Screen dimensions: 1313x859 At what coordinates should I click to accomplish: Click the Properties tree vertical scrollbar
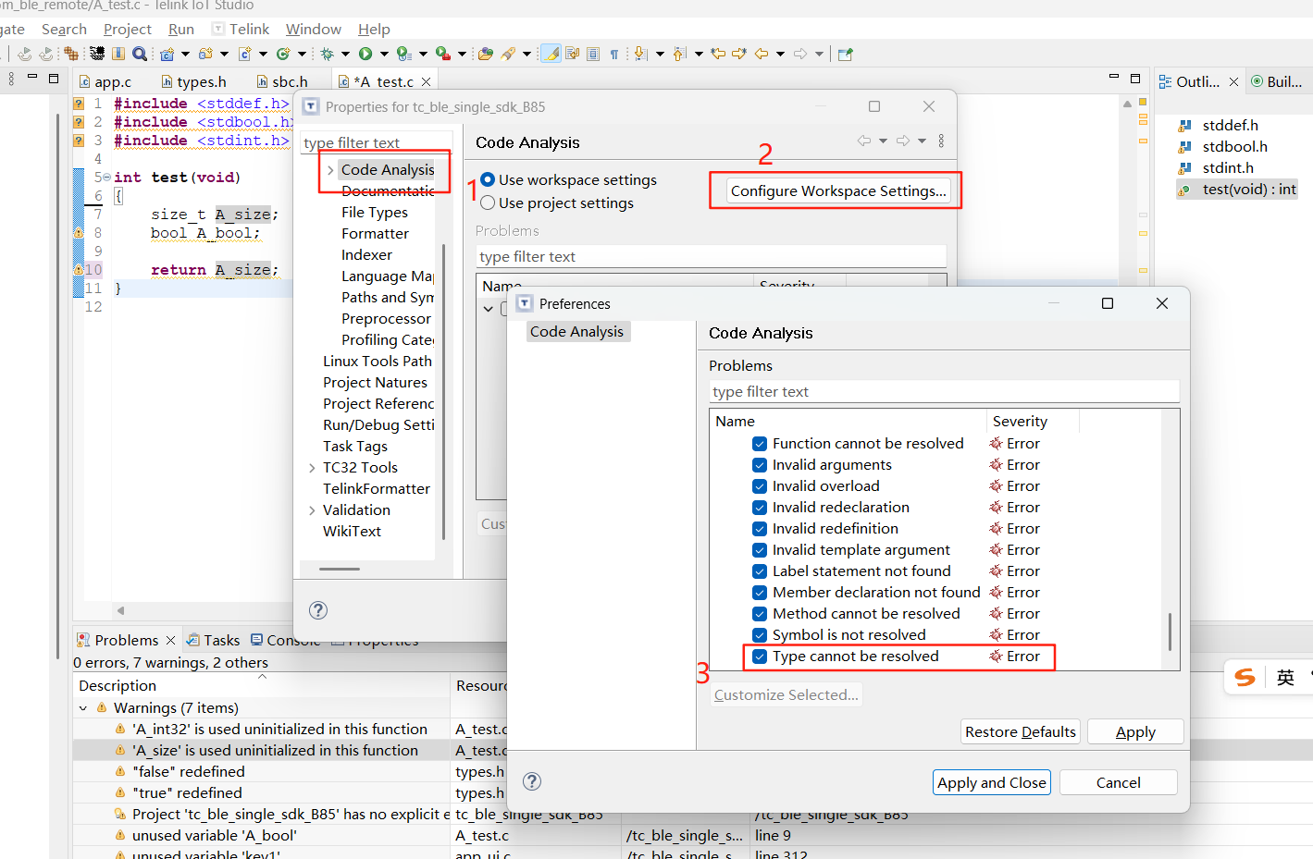444,392
